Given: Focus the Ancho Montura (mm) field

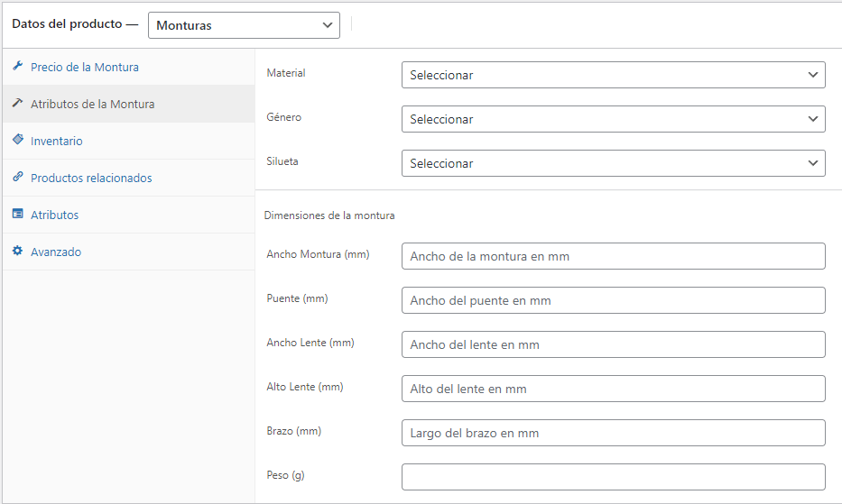Looking at the screenshot, I should tap(614, 256).
